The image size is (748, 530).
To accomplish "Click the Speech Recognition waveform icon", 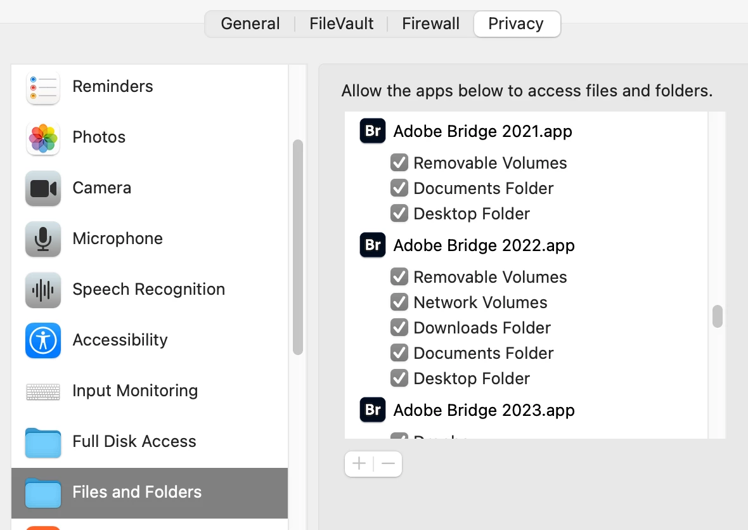I will tap(43, 290).
